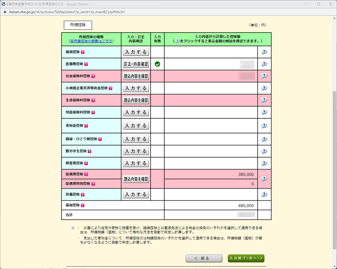Viewport: 337px width, 269px height.
Task: Select 入力する for 扶養控除
Action: point(136,195)
